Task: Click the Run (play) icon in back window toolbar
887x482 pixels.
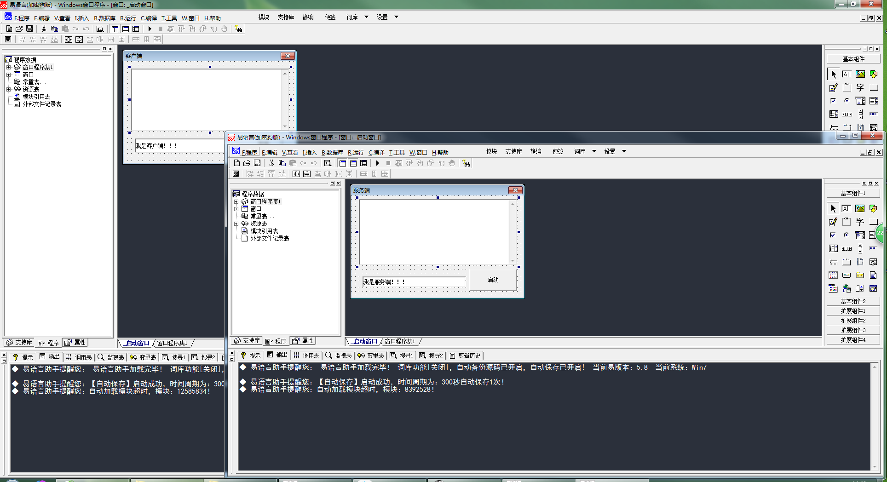Action: click(150, 29)
